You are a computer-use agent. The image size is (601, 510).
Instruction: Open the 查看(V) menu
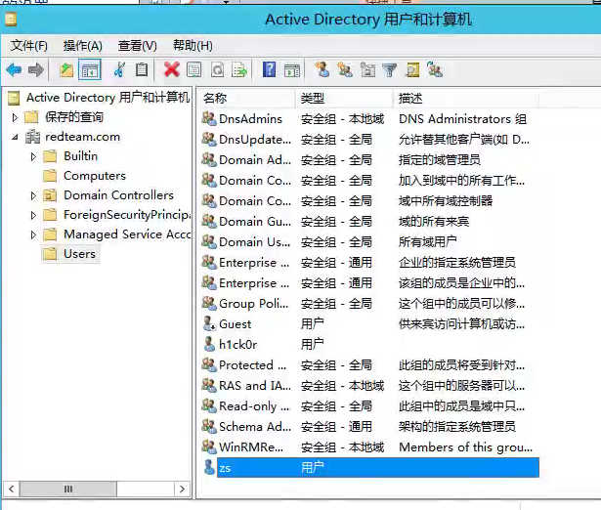click(x=137, y=45)
